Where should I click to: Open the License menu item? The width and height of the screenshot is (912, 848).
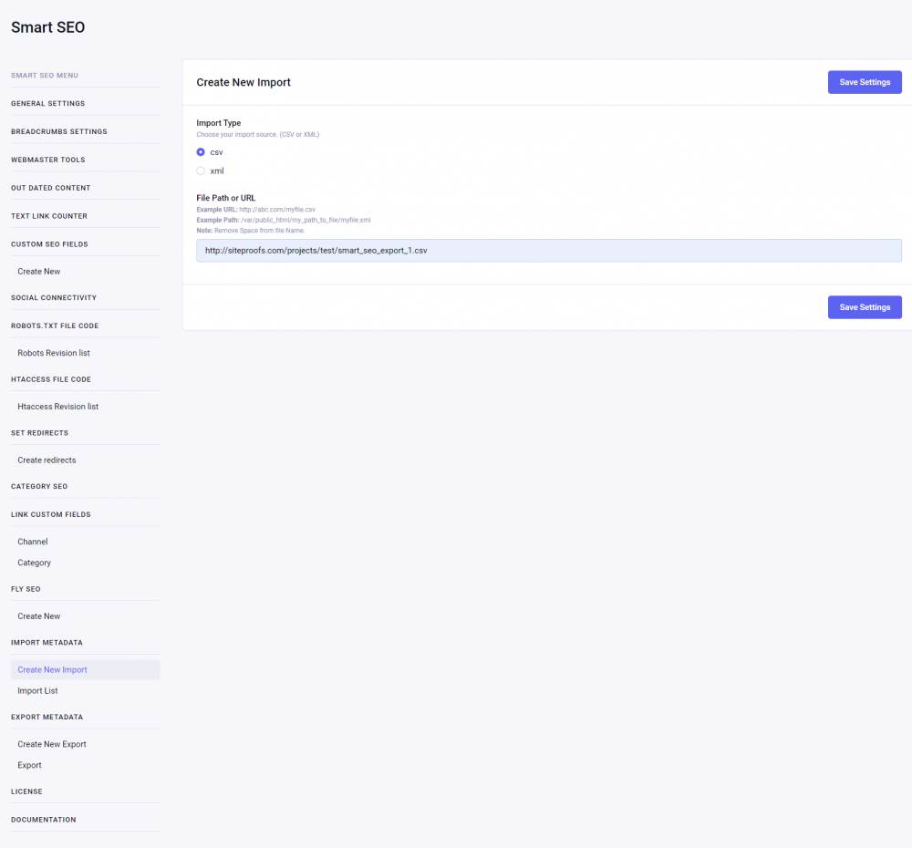tap(26, 791)
